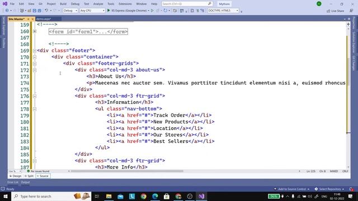The height and width of the screenshot is (201, 358).
Task: Save the current file with Save icon
Action: pos(34,11)
